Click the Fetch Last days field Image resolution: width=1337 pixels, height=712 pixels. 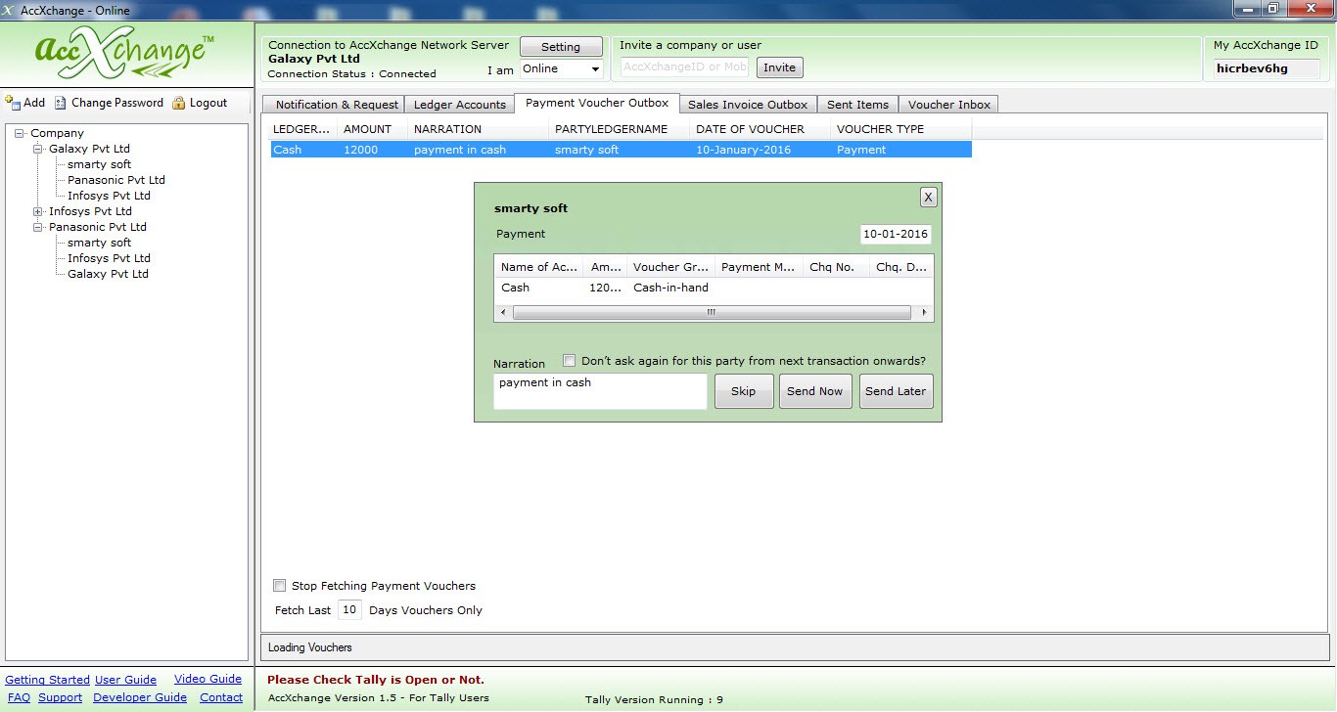349,610
